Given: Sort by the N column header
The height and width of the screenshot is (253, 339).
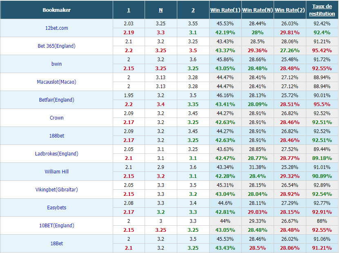Looking at the screenshot, I should 161,10.
